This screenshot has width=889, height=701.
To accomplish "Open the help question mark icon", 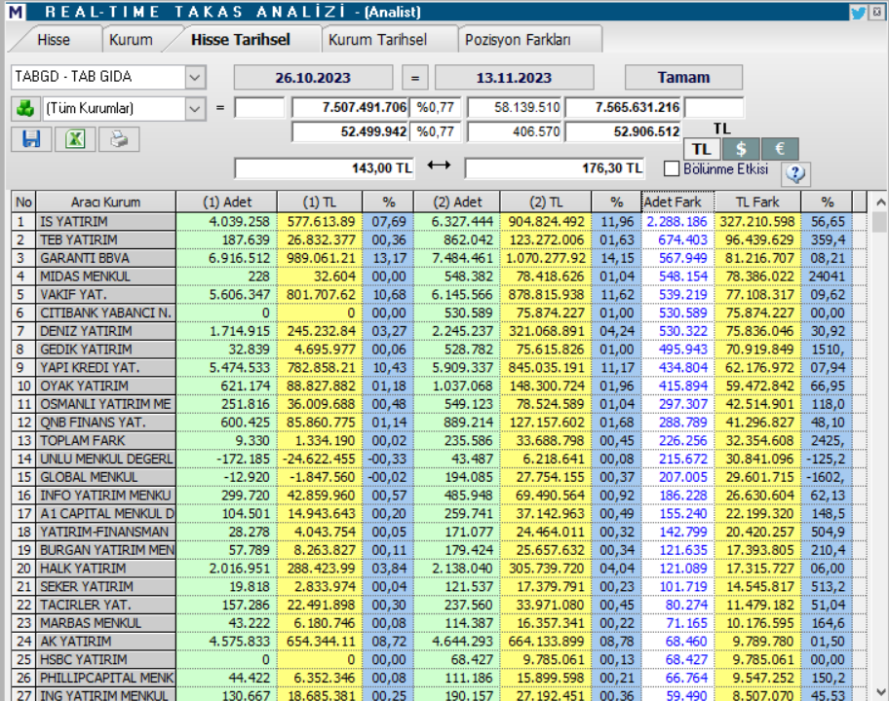I will (x=796, y=173).
